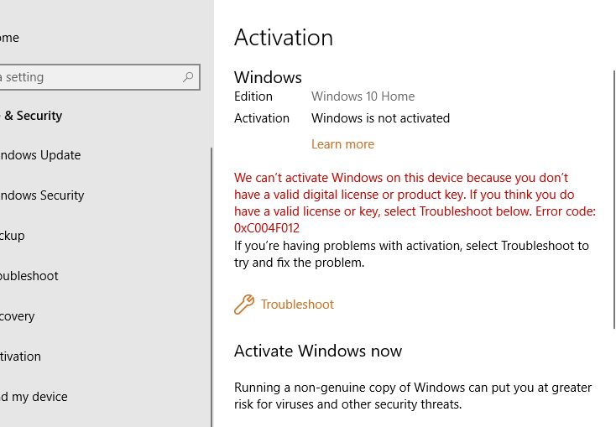This screenshot has height=427, width=616.
Task: Go to the Home settings page
Action: pos(9,38)
